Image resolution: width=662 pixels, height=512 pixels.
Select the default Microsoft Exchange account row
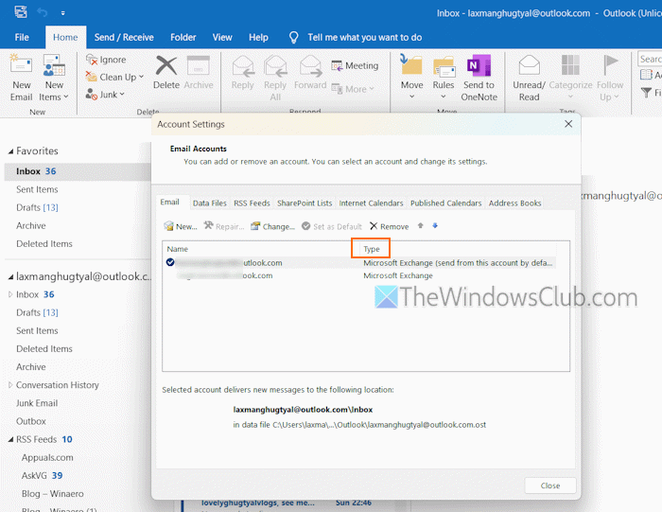(359, 263)
